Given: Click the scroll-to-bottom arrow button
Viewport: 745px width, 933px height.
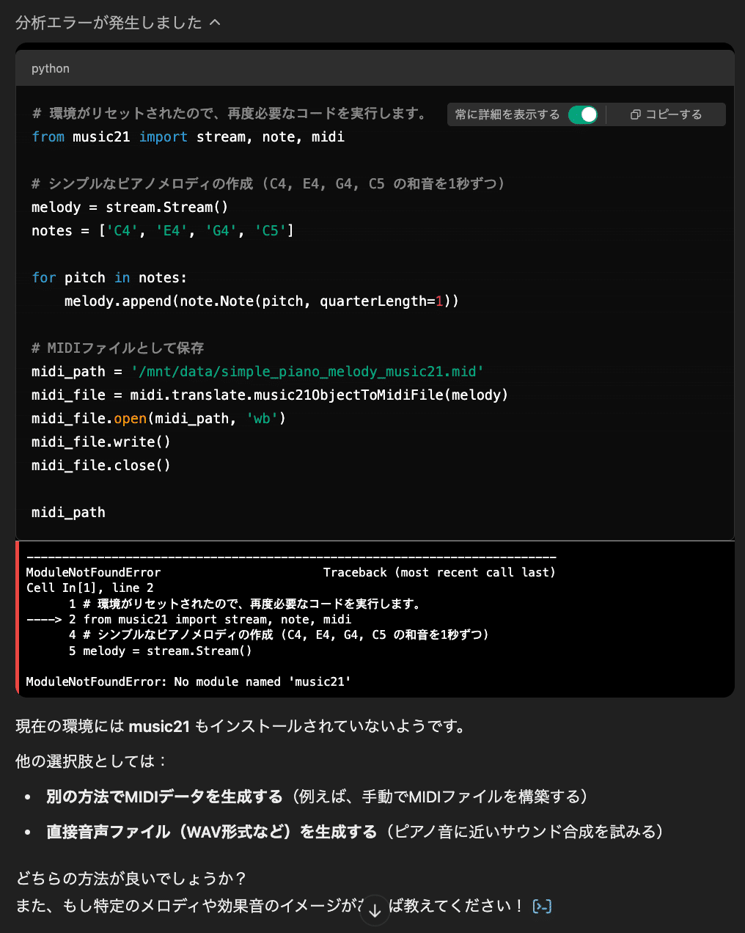Looking at the screenshot, I should (375, 910).
